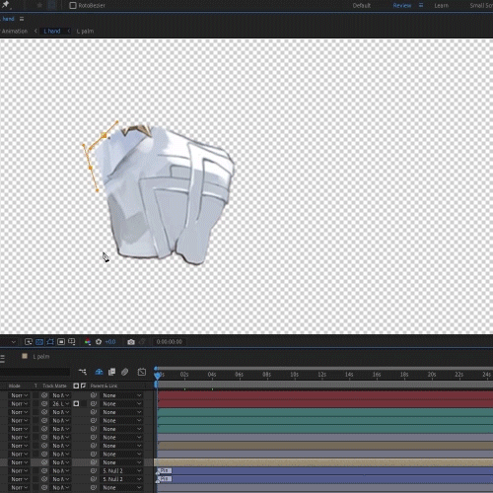Enable the RotoBezier checkbox
The height and width of the screenshot is (493, 493).
pyautogui.click(x=73, y=5)
